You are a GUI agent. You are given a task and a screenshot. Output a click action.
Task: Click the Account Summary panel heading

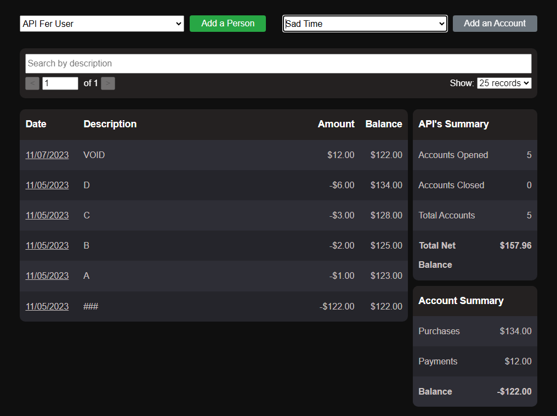click(461, 301)
